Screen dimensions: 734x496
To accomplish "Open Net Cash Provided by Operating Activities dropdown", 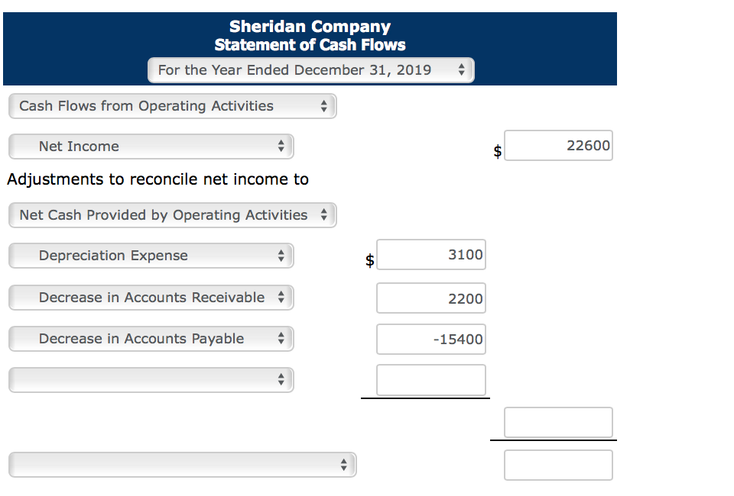I will coord(172,215).
